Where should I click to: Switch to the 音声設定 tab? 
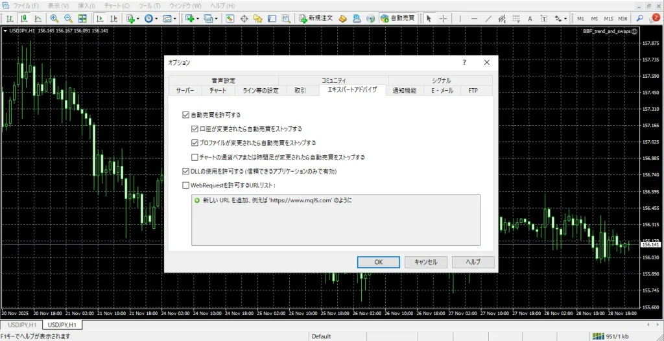[x=223, y=80]
